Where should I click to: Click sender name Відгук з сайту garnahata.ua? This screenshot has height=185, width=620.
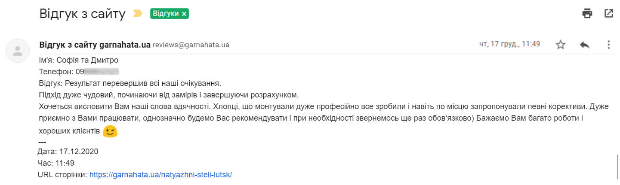[x=95, y=45]
